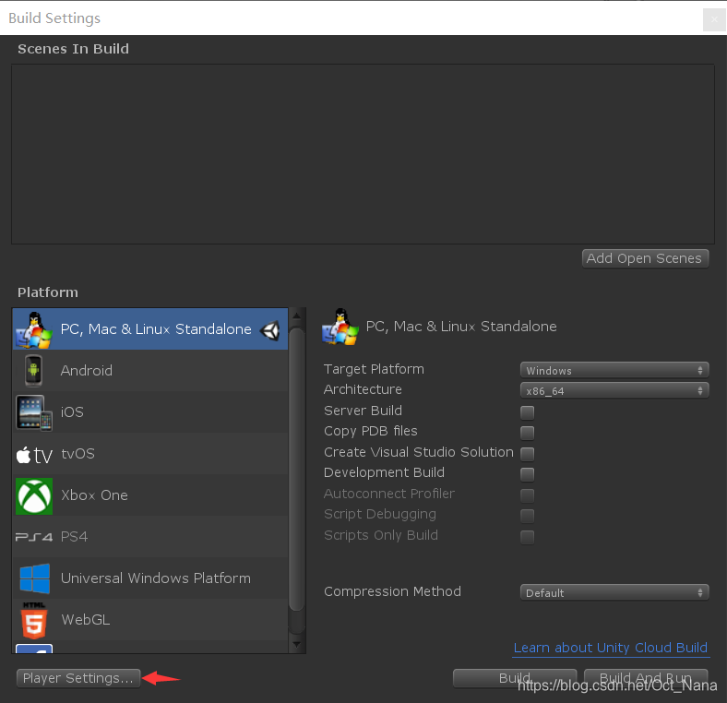Open the Architecture x86_64 dropdown
The image size is (727, 703).
pyautogui.click(x=614, y=390)
